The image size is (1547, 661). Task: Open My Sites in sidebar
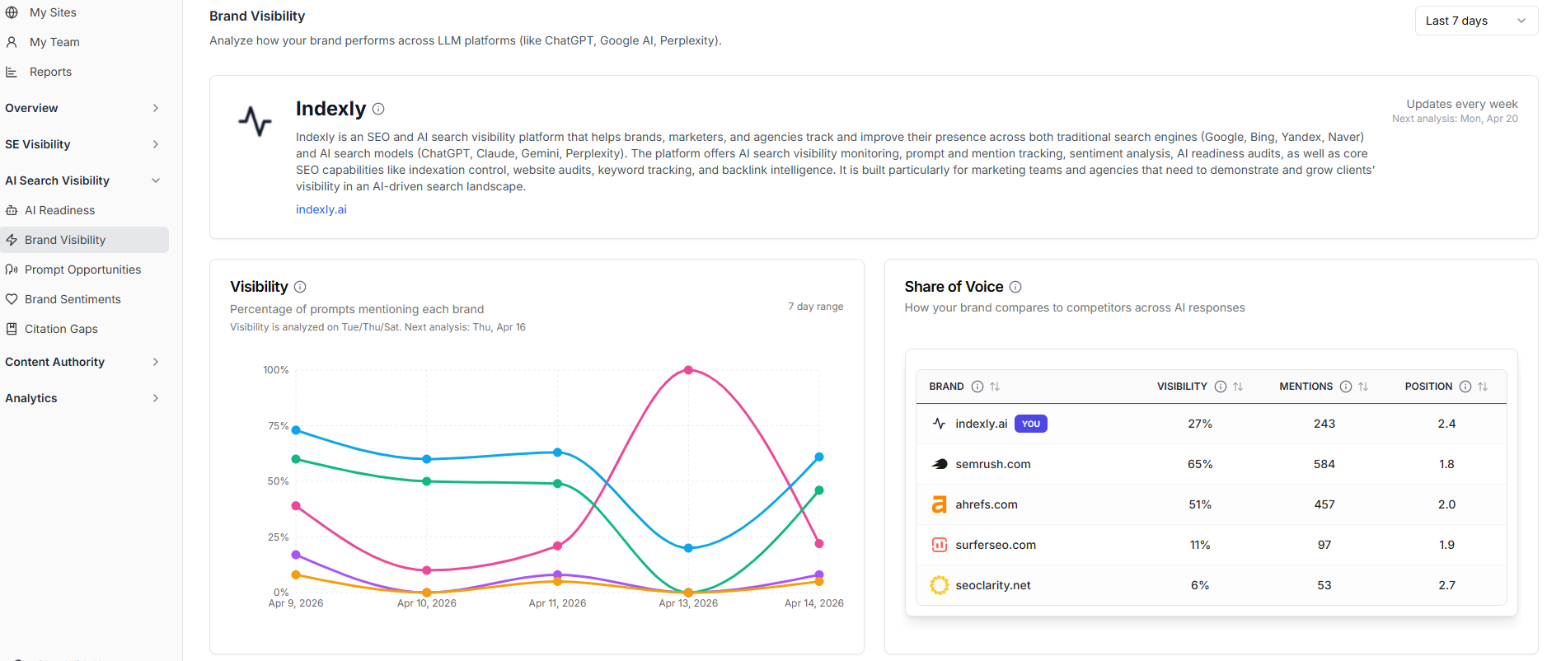pyautogui.click(x=53, y=12)
